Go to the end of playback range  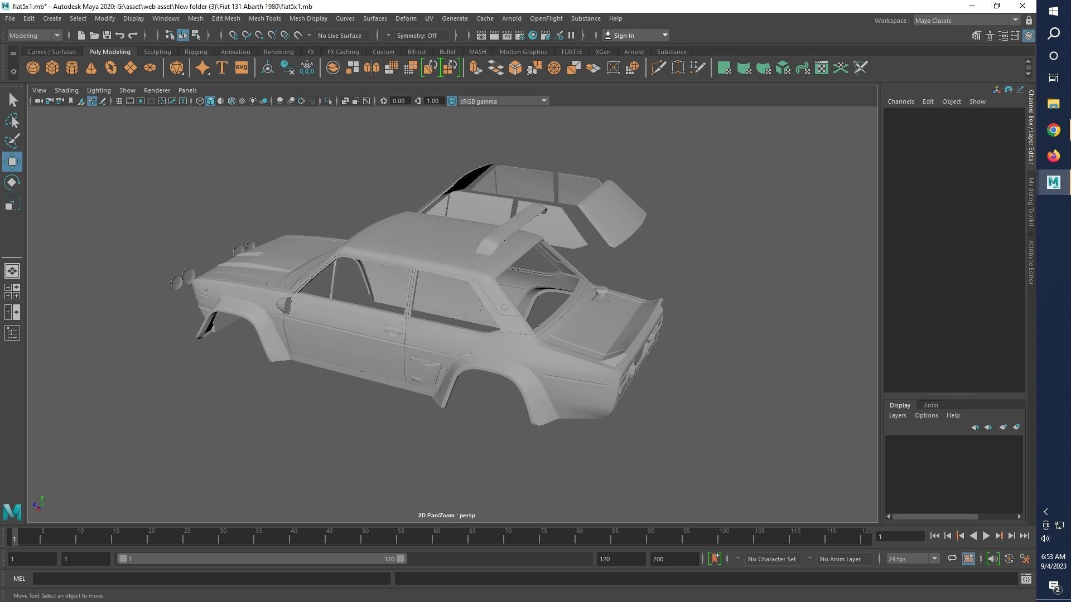pyautogui.click(x=1025, y=536)
